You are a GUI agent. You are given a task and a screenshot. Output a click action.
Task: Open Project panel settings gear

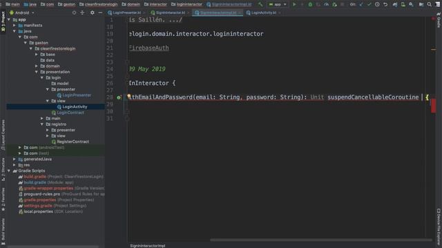92,12
